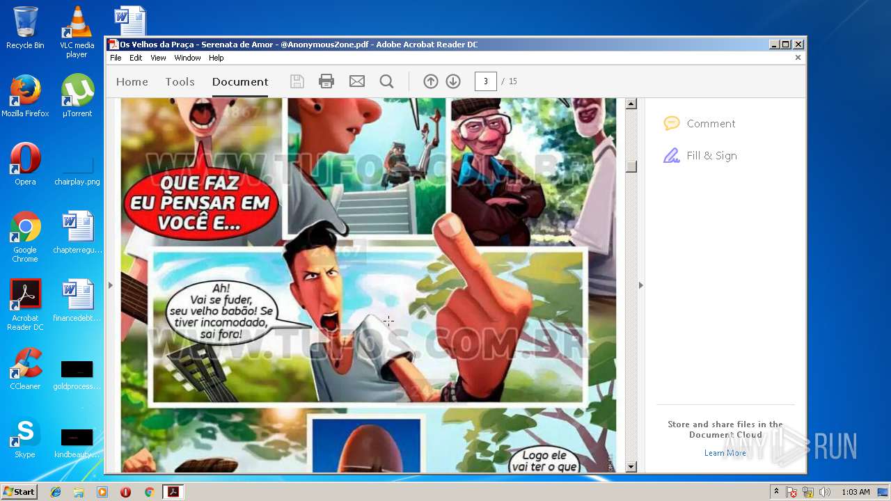Image resolution: width=891 pixels, height=501 pixels.
Task: Show hidden system tray icons
Action: click(777, 492)
